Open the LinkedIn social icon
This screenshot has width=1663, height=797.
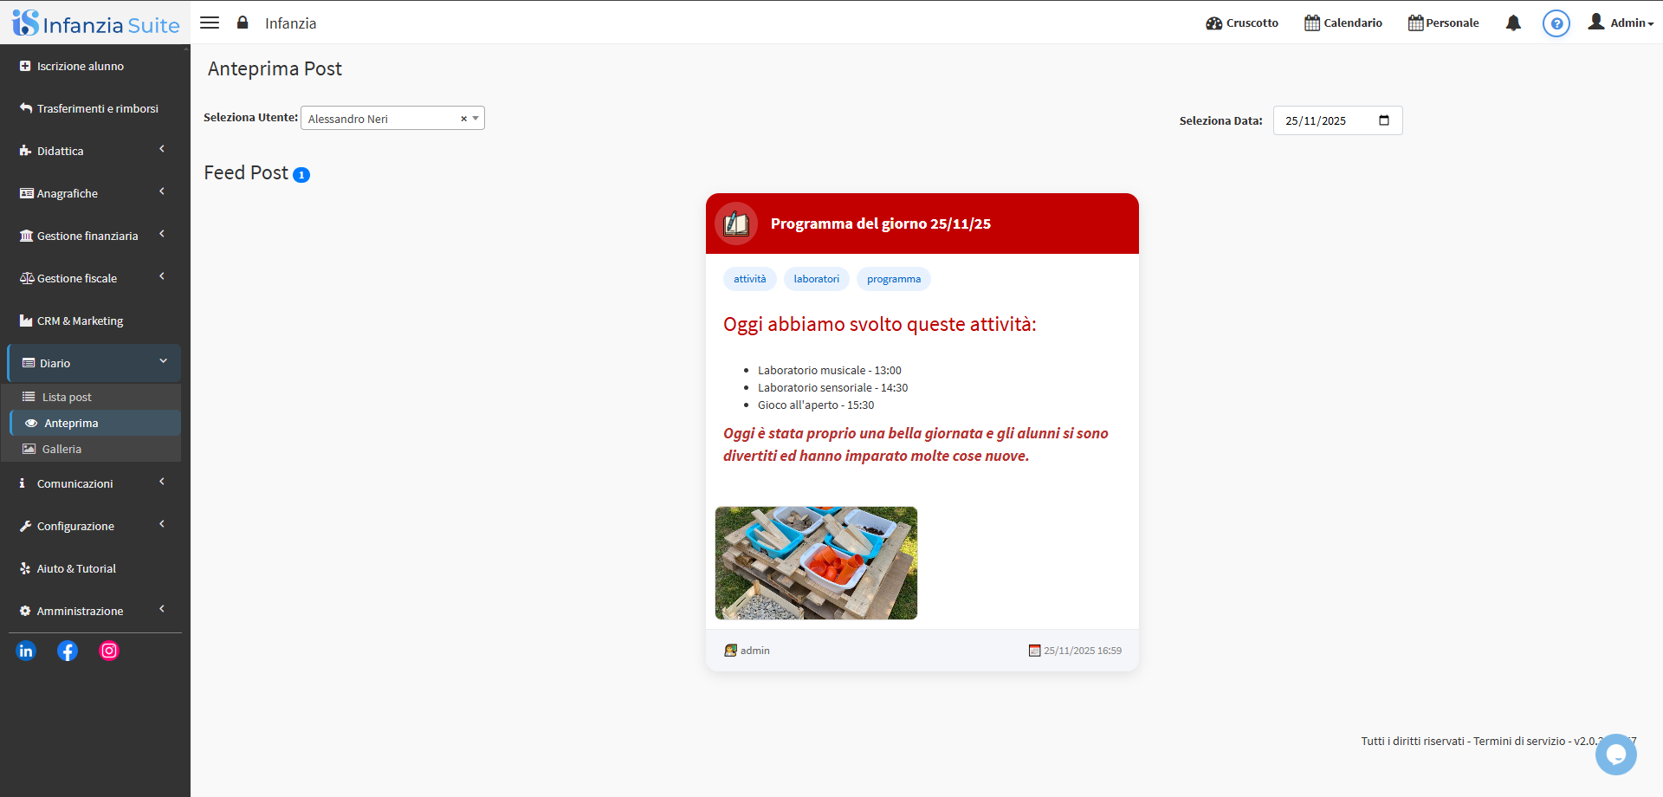(x=26, y=651)
